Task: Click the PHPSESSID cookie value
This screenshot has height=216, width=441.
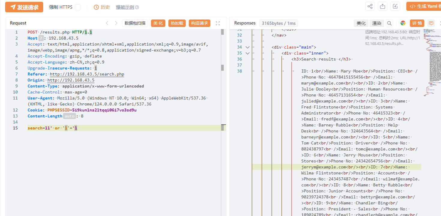Action: [x=104, y=110]
